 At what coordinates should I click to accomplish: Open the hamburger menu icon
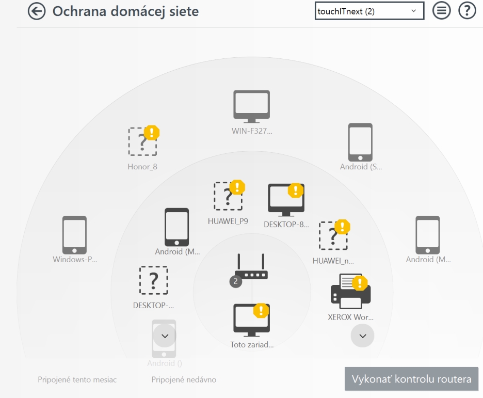pyautogui.click(x=441, y=11)
